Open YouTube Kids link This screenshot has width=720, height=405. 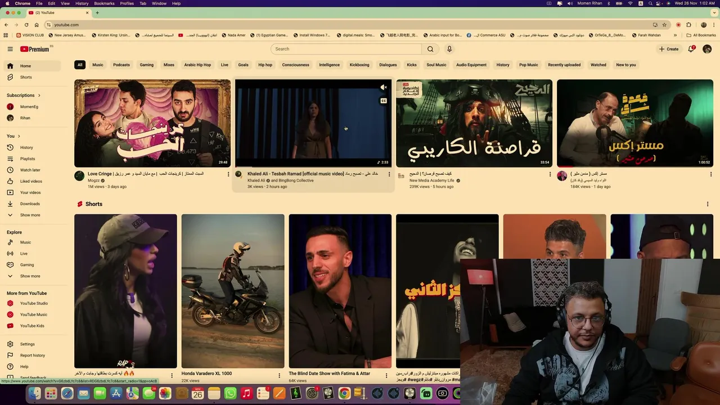(x=33, y=326)
